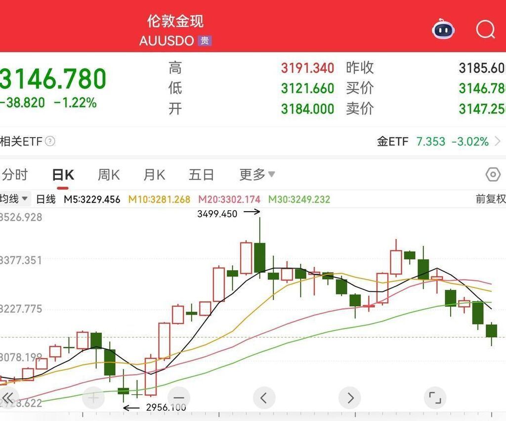The height and width of the screenshot is (421, 506).
Task: Switch to the 分时 tab
Action: (x=15, y=175)
